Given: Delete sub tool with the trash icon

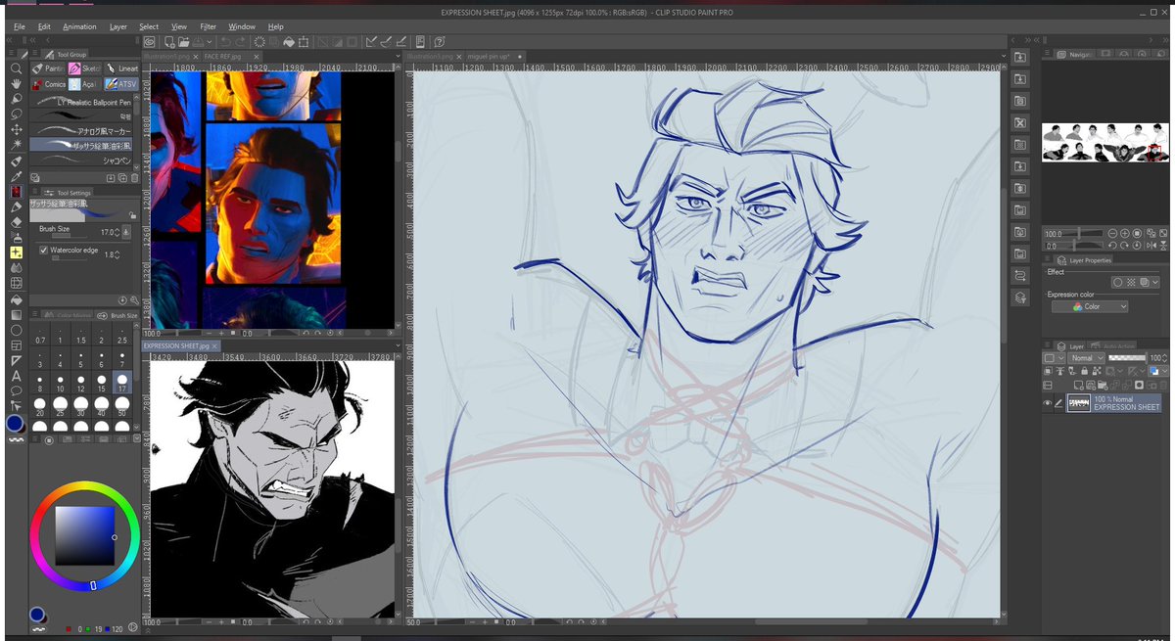Looking at the screenshot, I should click(135, 178).
